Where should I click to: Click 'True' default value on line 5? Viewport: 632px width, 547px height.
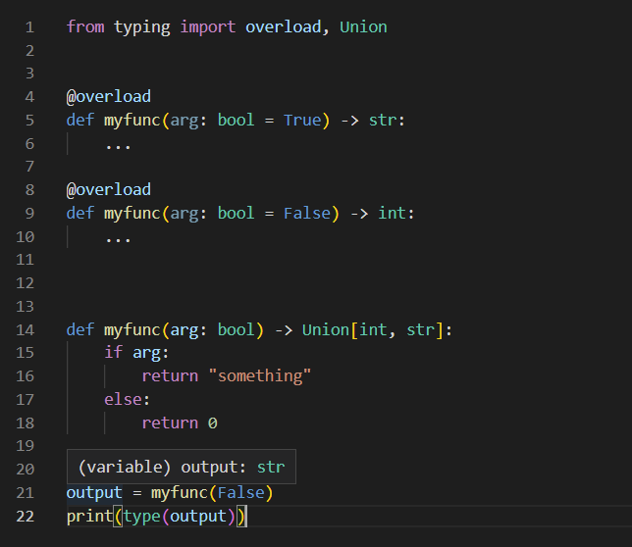(302, 120)
